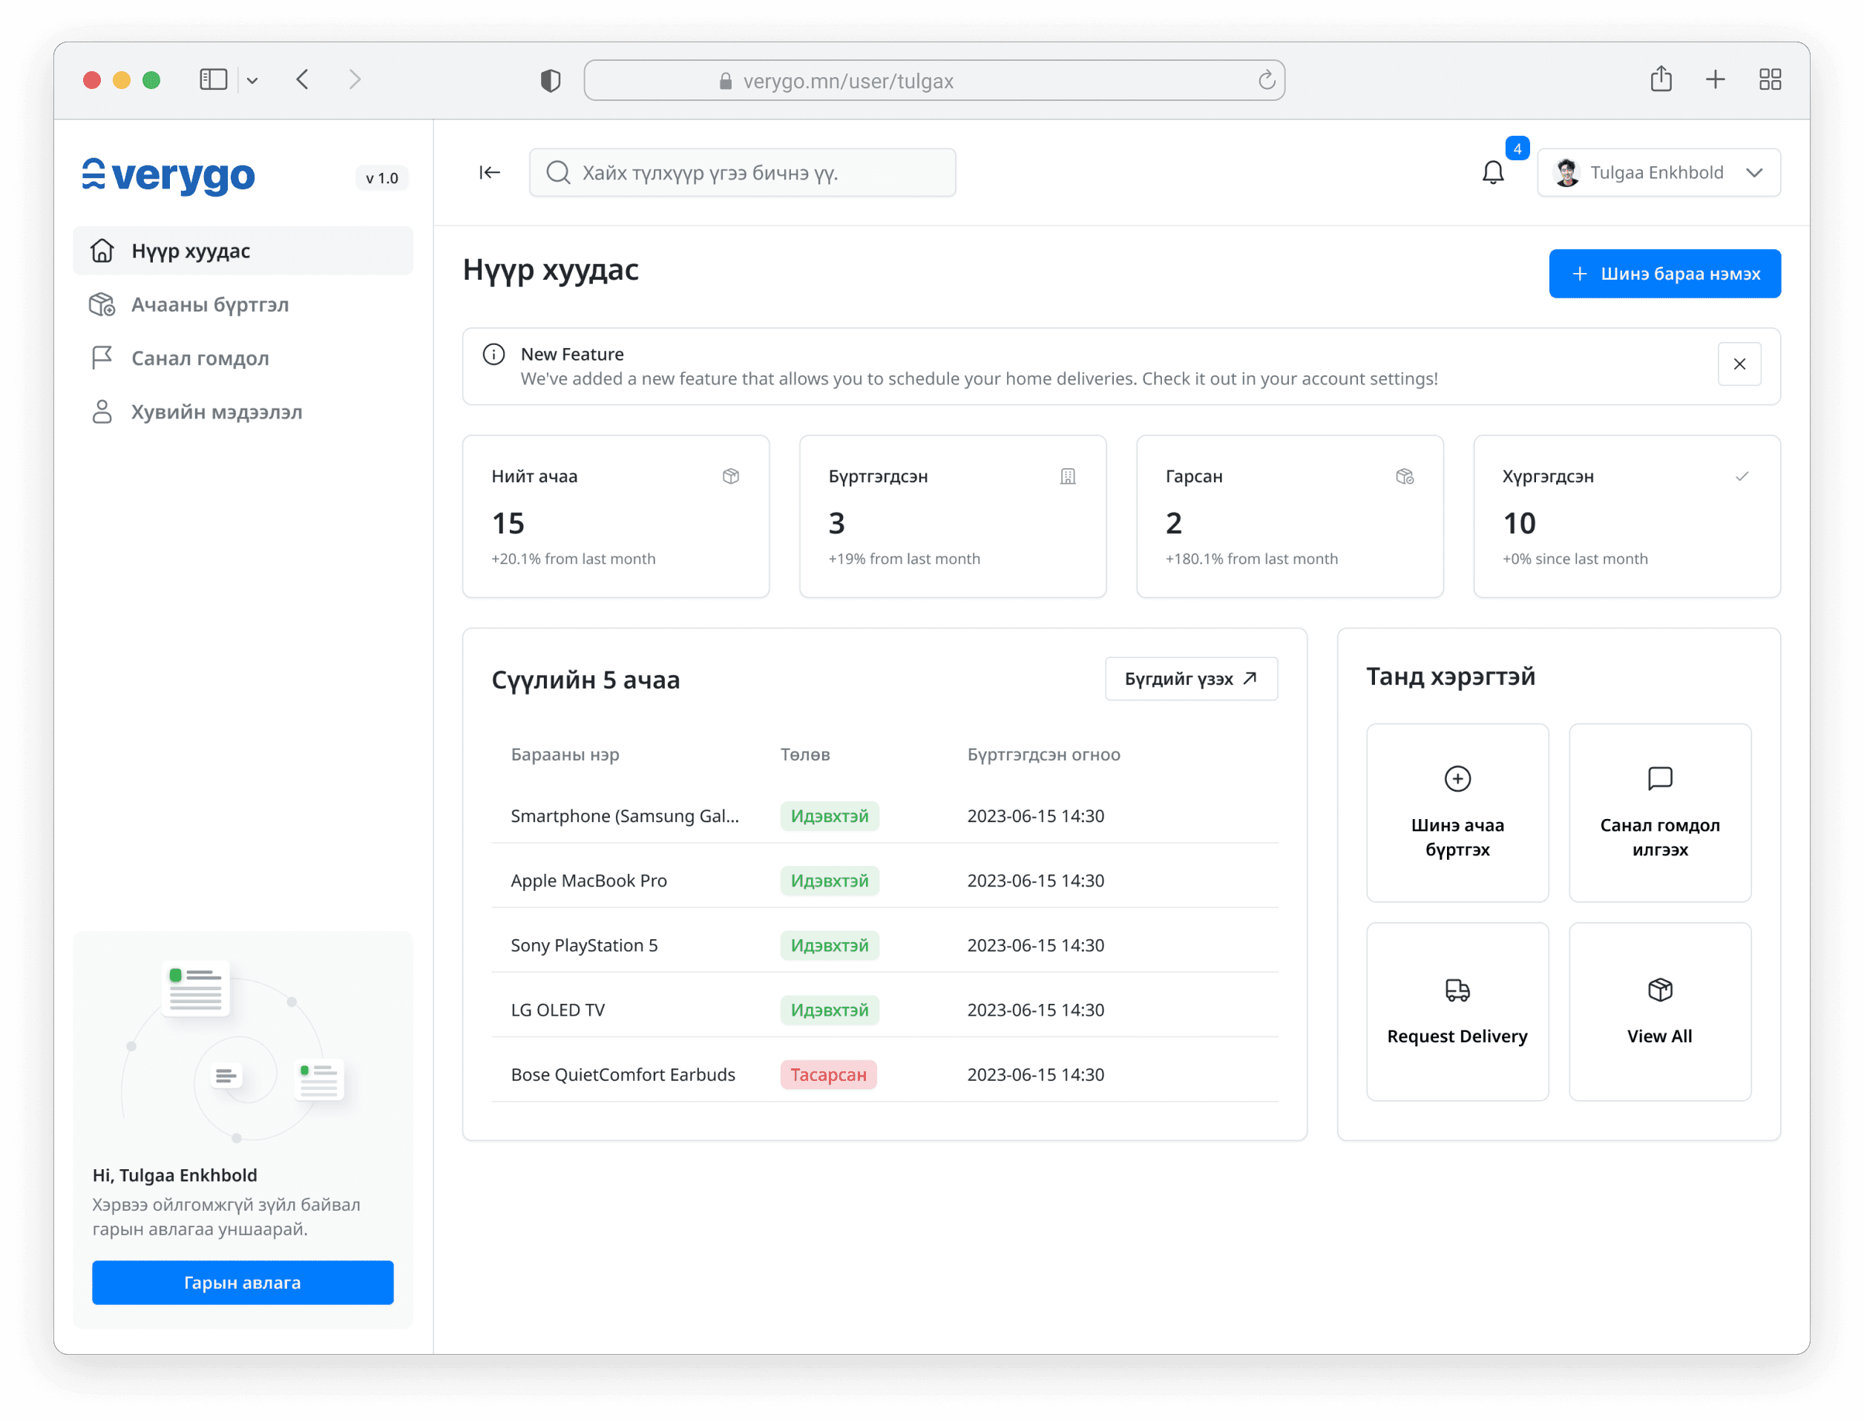Select Хувийн мэдээлэл in the sidebar menu
The image size is (1864, 1420).
[x=217, y=412]
